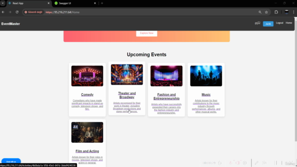Select the React App tab
The height and width of the screenshot is (167, 297).
pyautogui.click(x=29, y=3)
